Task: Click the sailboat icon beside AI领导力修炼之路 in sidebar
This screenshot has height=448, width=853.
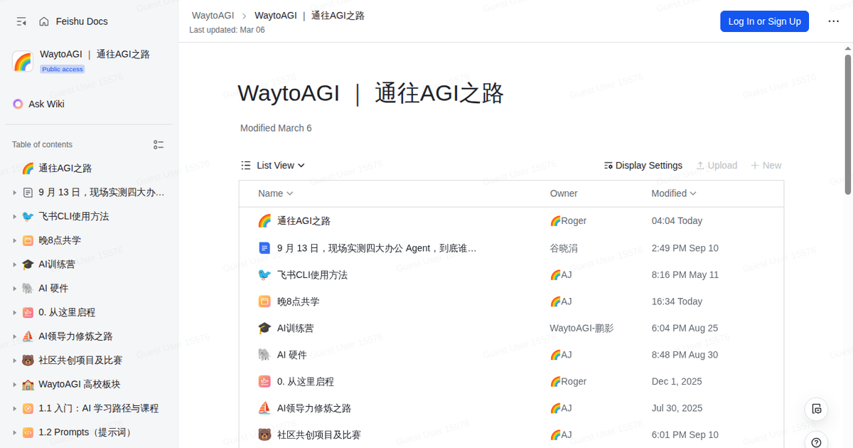Action: click(28, 336)
